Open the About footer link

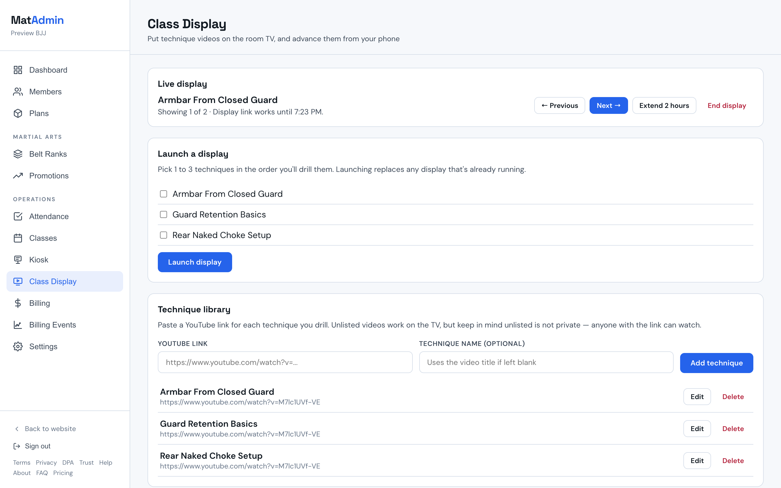click(22, 473)
